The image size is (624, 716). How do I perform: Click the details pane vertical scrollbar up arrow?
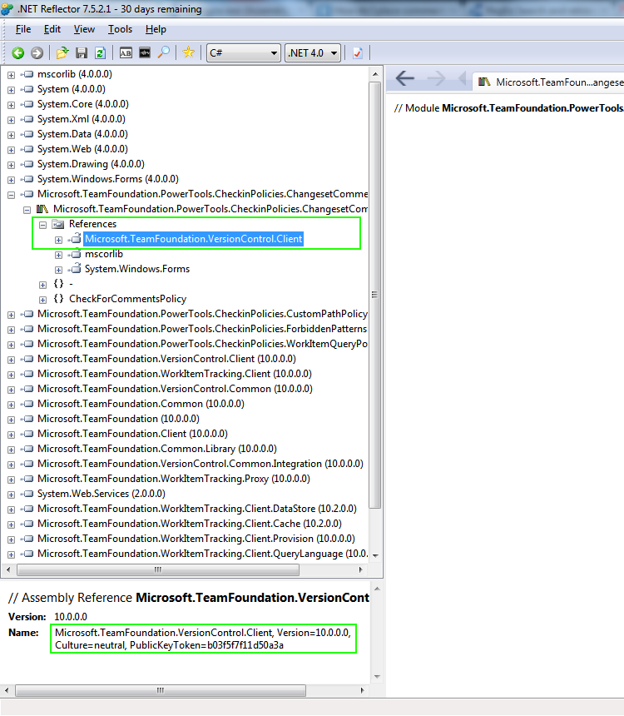tap(377, 589)
